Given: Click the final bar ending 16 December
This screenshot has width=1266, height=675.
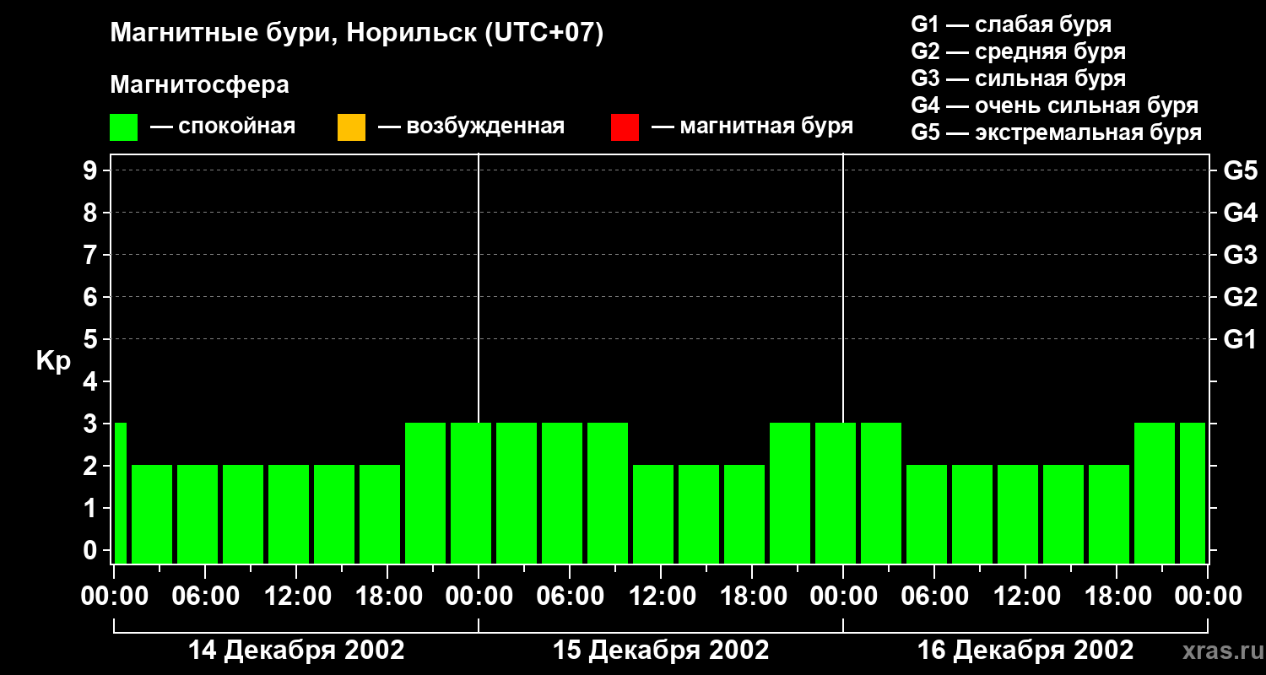Looking at the screenshot, I should [x=1193, y=493].
